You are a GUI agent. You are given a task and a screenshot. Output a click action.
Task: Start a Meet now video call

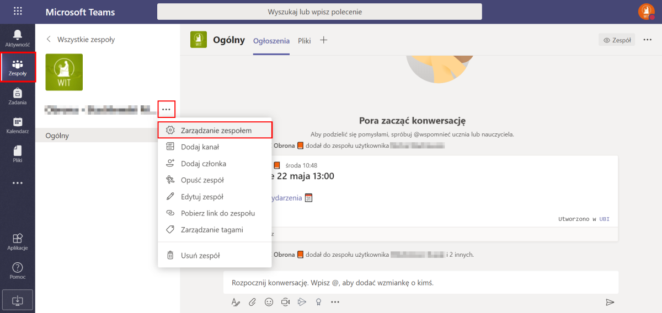click(x=285, y=302)
